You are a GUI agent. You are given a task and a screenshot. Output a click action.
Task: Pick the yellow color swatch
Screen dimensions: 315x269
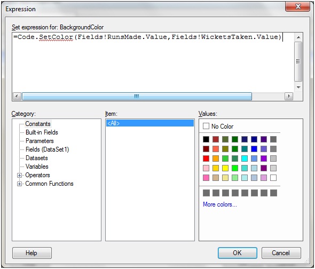coord(225,168)
